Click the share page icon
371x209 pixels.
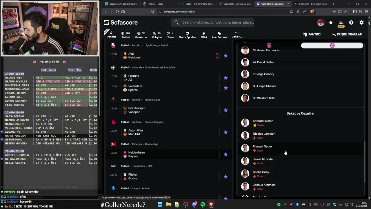305,12
